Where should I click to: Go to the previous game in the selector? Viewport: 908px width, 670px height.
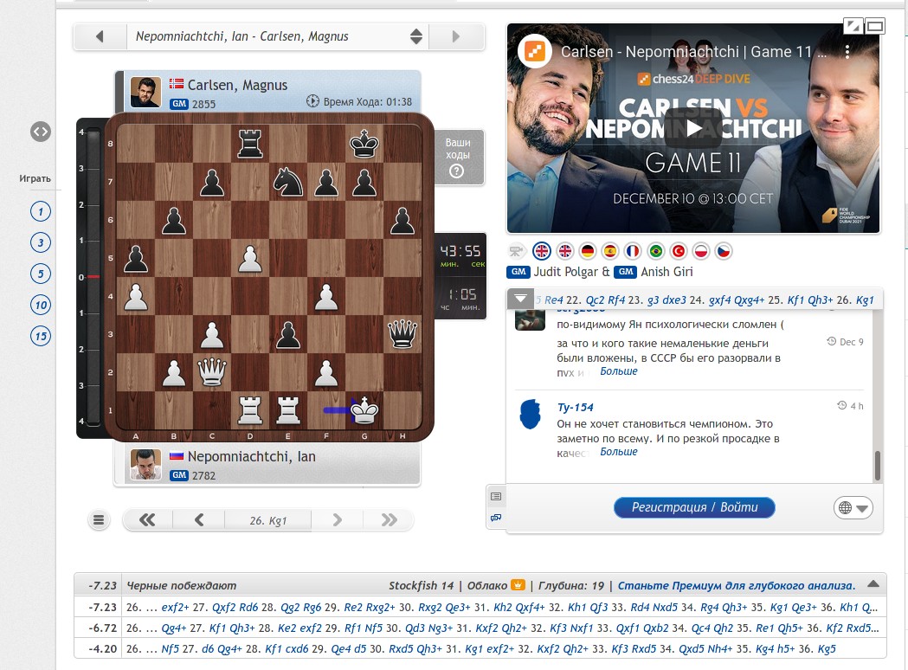click(100, 36)
